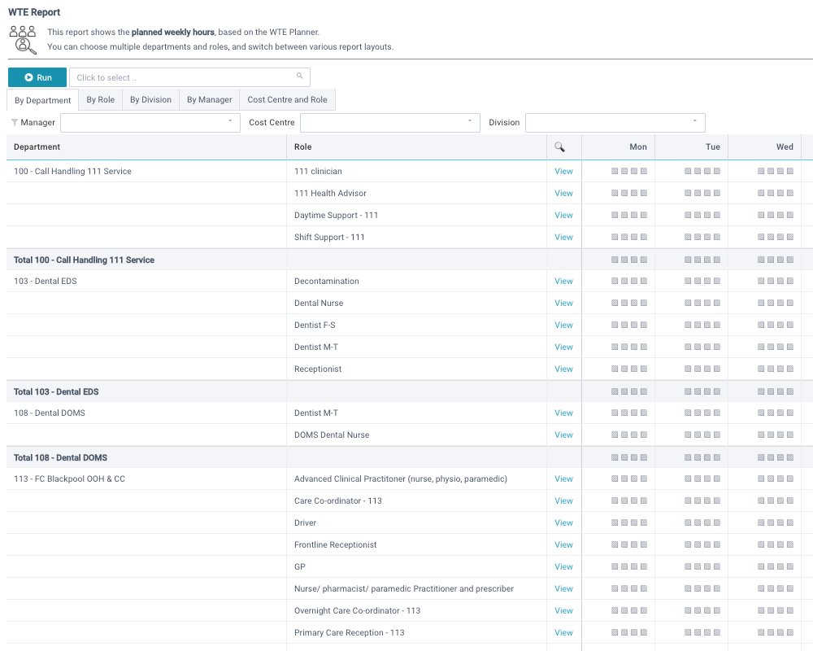The width and height of the screenshot is (813, 651).
Task: Switch to the By Role tab
Action: pyautogui.click(x=100, y=100)
